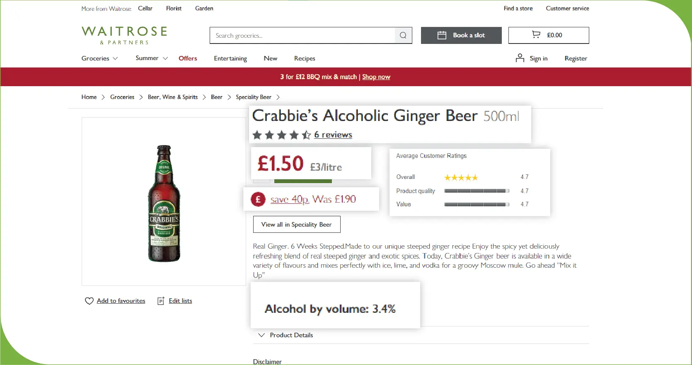Click the heart icon to add favourite

(x=89, y=301)
